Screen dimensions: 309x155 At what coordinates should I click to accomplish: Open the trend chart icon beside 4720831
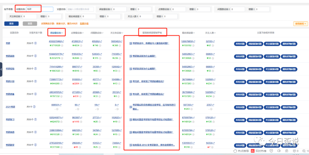pos(82,41)
